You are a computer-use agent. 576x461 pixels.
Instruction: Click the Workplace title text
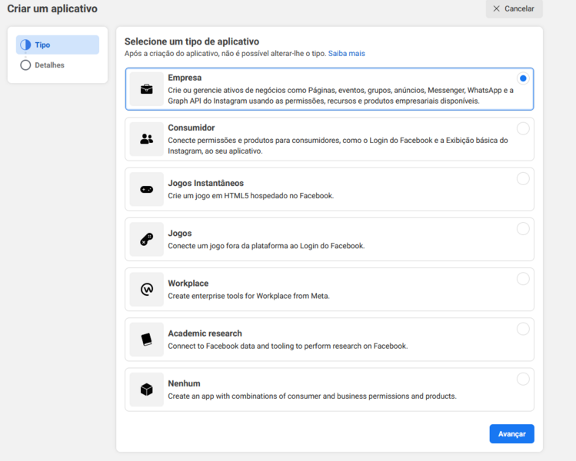click(188, 284)
